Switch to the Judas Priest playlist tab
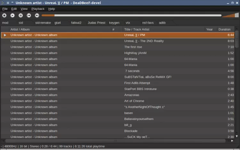The height and width of the screenshot is (150, 240). (x=96, y=23)
